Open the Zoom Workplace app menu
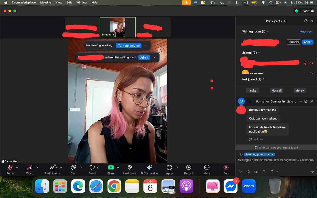This screenshot has height=198, width=317. click(24, 2)
